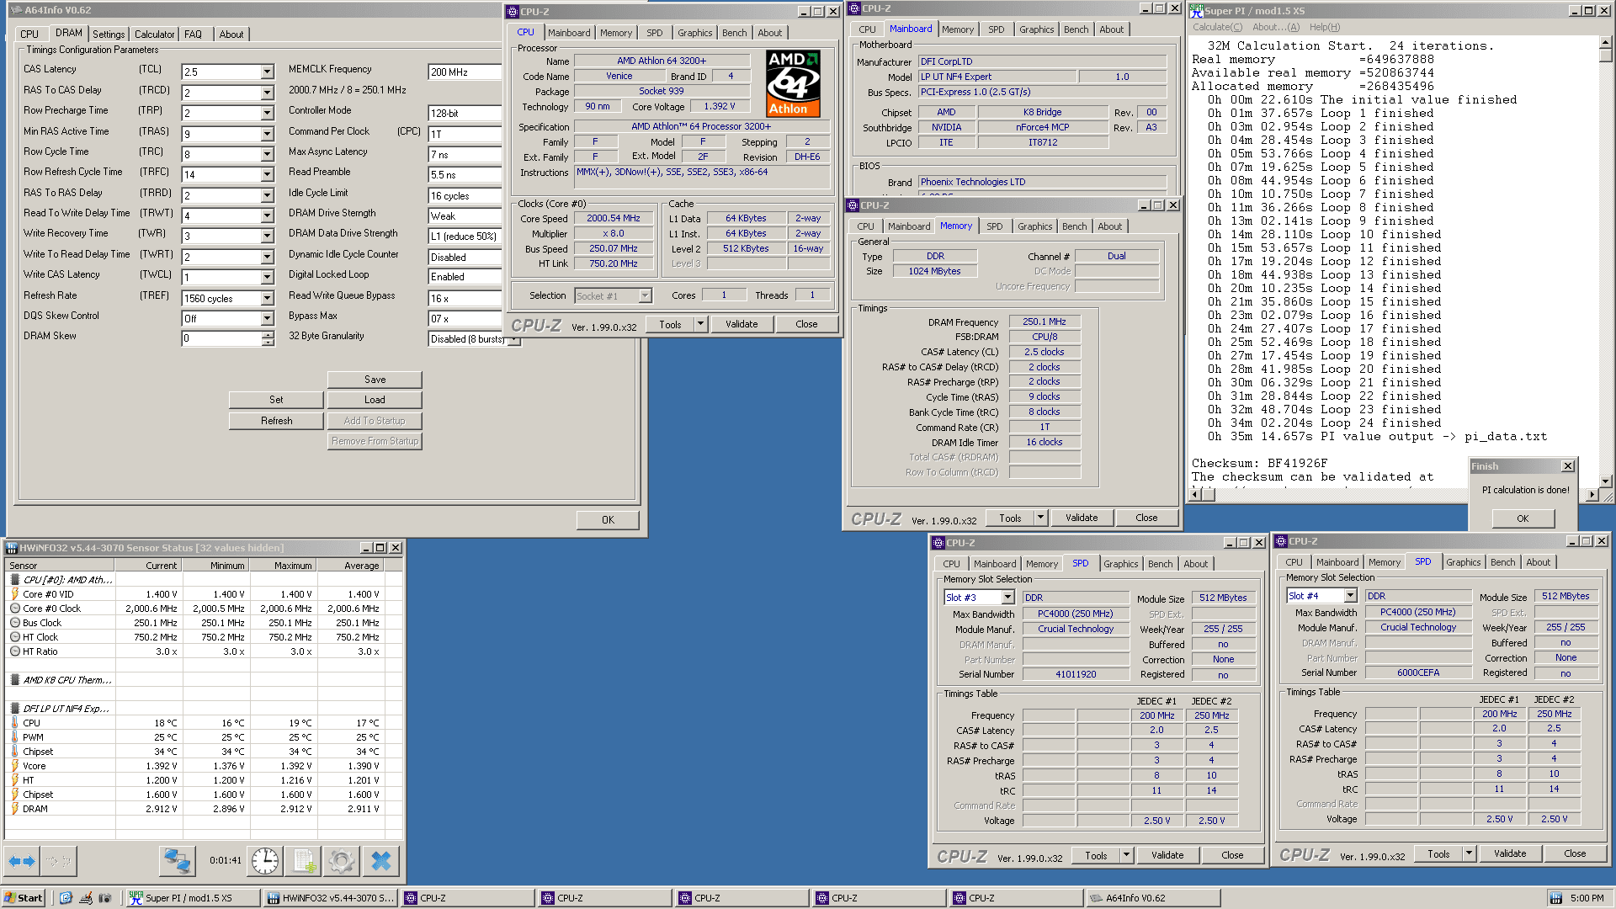Click the paint/scanner quick launch icon
Screen dimensions: 1616x909
86,898
